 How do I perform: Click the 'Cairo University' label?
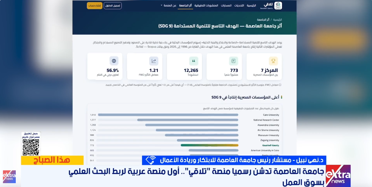[x=271, y=115]
